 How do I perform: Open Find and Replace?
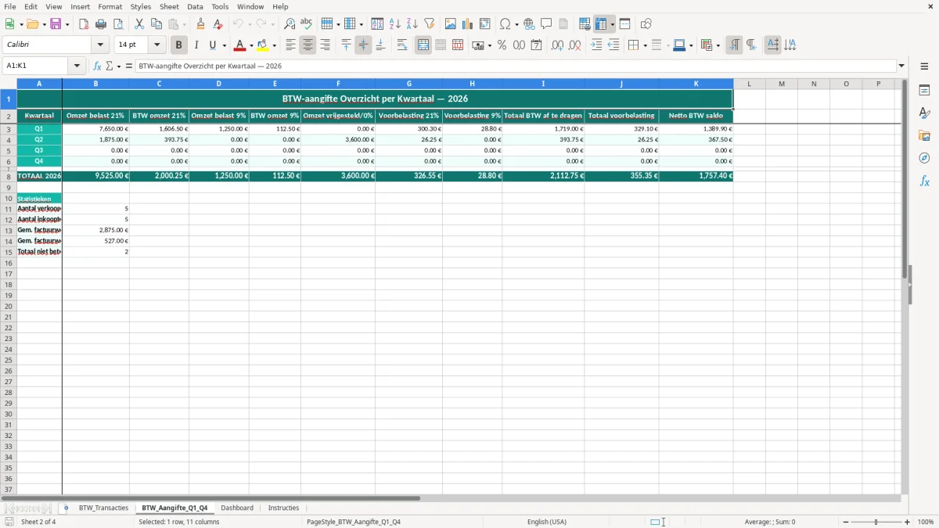click(290, 24)
